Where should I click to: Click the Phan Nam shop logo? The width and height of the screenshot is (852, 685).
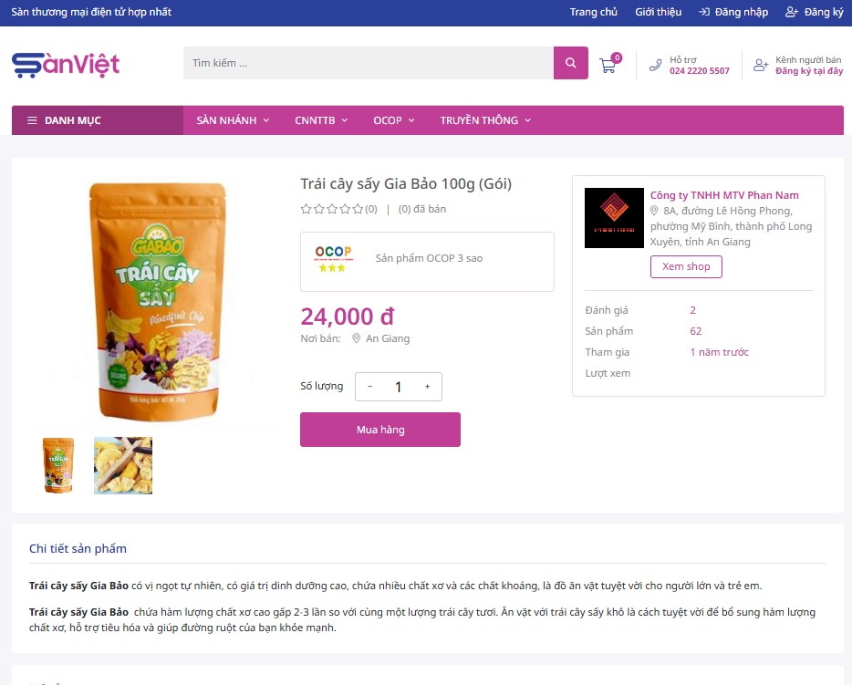(614, 218)
